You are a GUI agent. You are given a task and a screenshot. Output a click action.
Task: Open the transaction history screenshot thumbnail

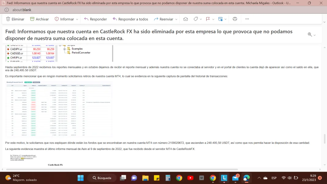pyautogui.click(x=59, y=109)
